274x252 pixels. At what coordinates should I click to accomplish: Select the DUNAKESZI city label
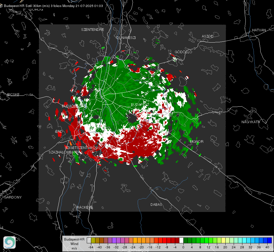pos(126,38)
